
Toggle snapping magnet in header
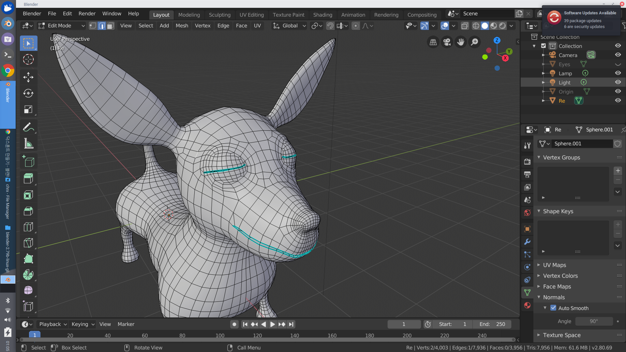point(330,26)
